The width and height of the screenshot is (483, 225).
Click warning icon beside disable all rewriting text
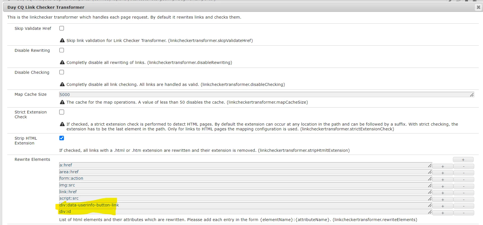click(x=62, y=62)
